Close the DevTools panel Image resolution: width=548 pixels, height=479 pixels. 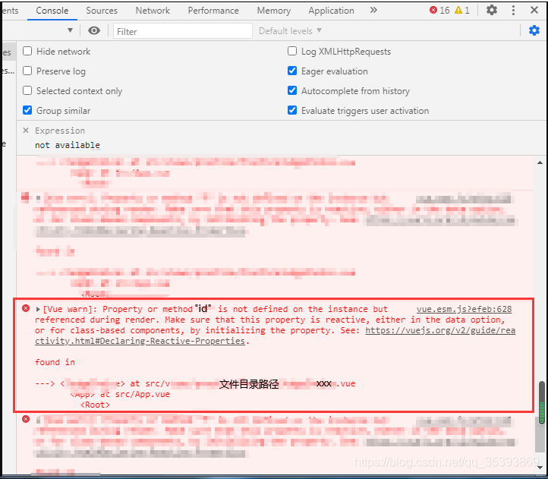(534, 10)
